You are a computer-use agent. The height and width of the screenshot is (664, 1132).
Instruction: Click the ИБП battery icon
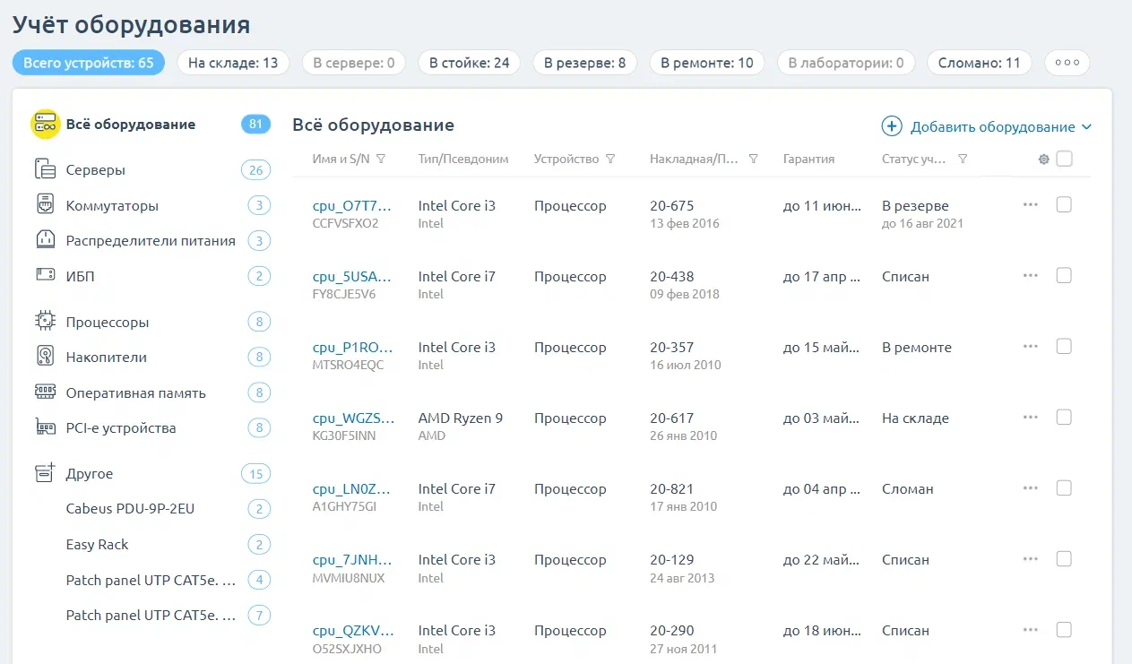45,276
